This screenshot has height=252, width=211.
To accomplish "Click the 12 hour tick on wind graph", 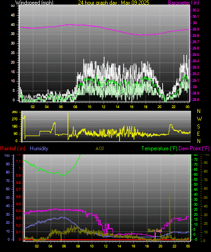I will point(103,107).
